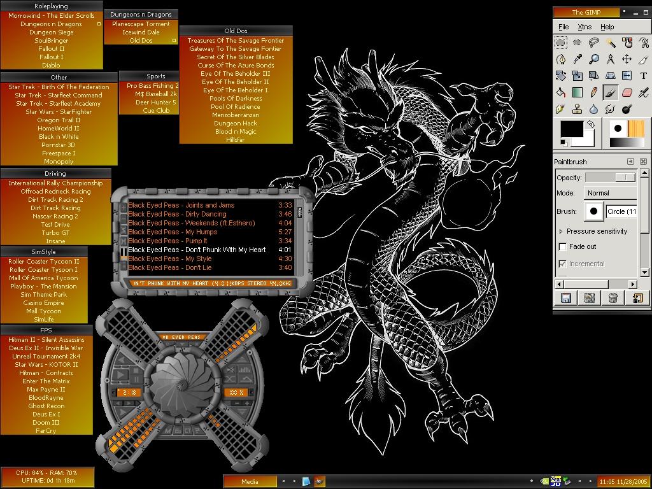Click the foreground color black swatch
Viewport: 652px width, 489px height.
point(572,128)
